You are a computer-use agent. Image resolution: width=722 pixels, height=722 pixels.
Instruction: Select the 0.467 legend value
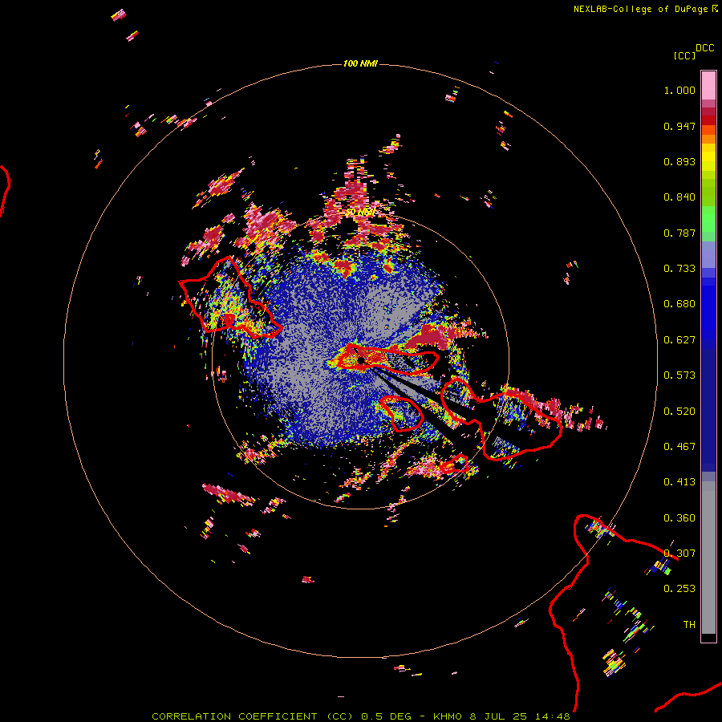coord(679,447)
